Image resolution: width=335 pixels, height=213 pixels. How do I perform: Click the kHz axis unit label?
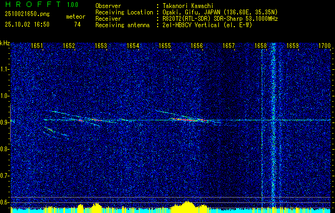(x=5, y=43)
